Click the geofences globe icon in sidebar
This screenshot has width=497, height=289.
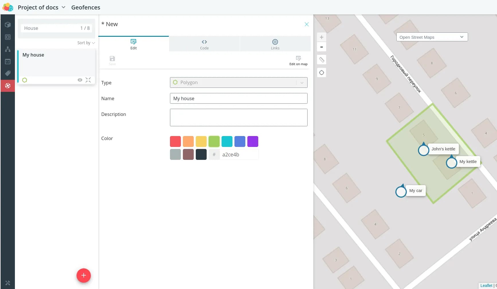tap(8, 86)
